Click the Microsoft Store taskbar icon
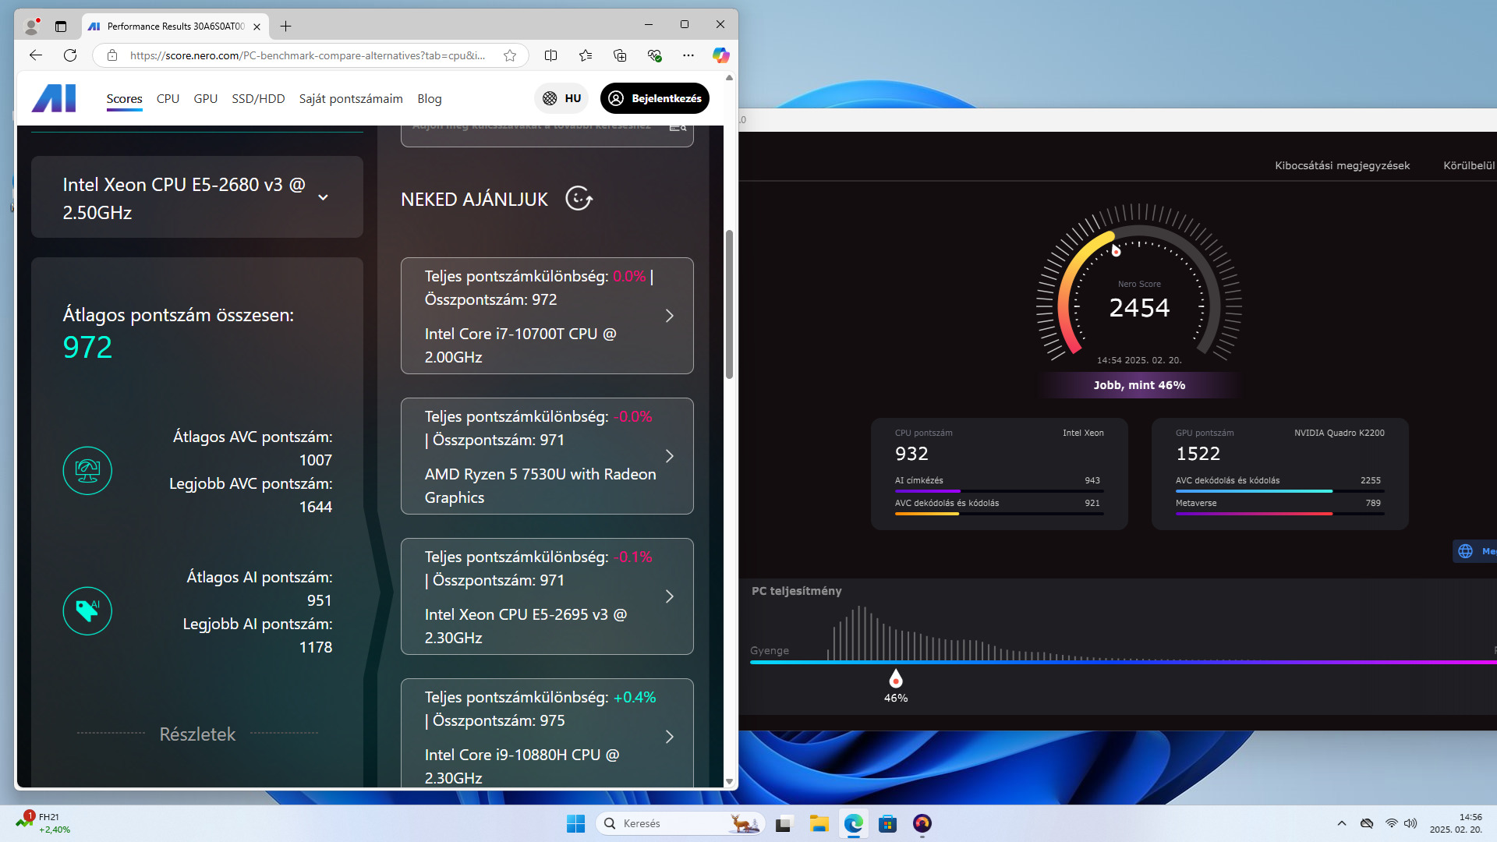 (887, 823)
